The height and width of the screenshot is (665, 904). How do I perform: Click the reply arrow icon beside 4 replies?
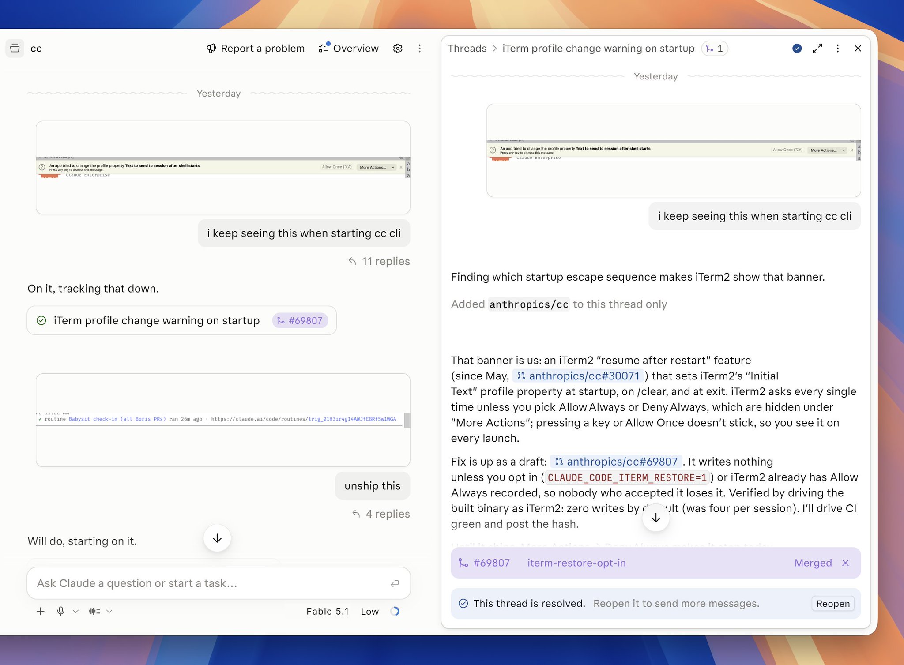tap(356, 514)
